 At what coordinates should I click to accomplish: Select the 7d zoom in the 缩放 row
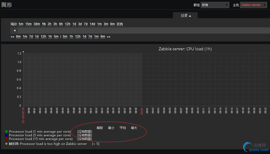click(x=85, y=24)
